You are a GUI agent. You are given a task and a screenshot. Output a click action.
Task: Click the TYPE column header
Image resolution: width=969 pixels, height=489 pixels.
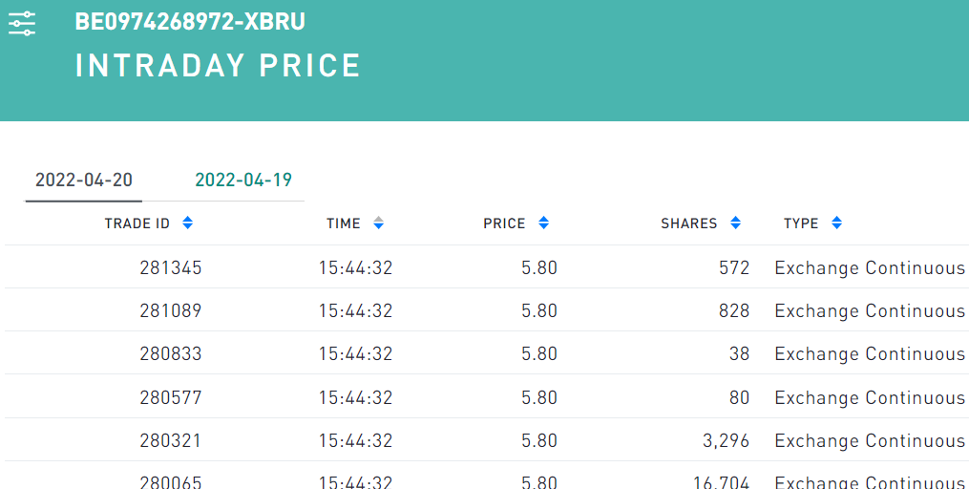801,223
